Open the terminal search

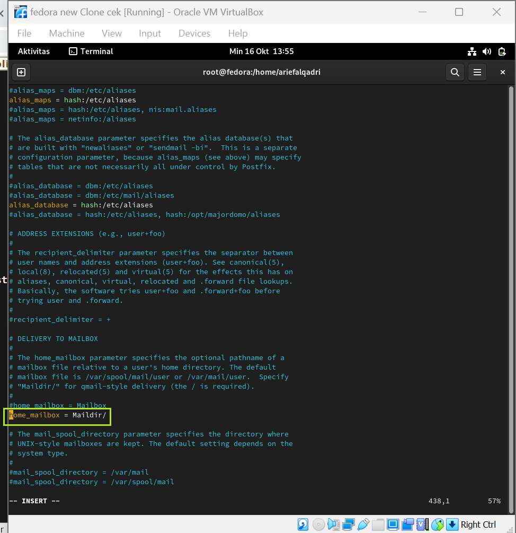tap(455, 72)
